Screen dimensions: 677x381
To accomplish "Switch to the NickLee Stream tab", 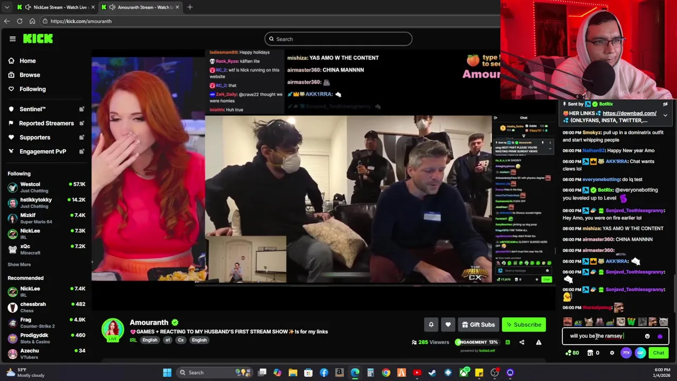I will [55, 7].
